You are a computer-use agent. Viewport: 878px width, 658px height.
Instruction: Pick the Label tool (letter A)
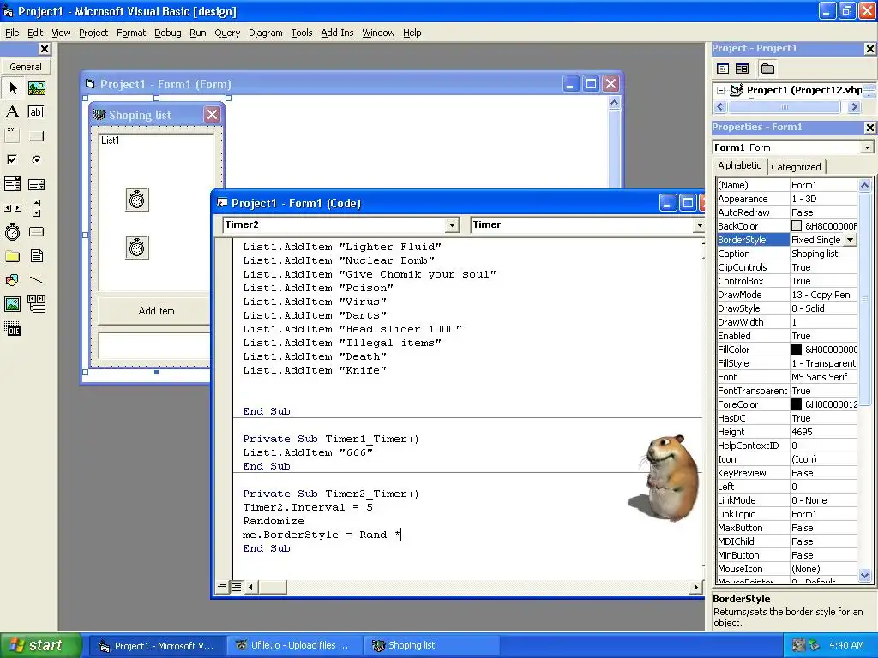[x=12, y=112]
